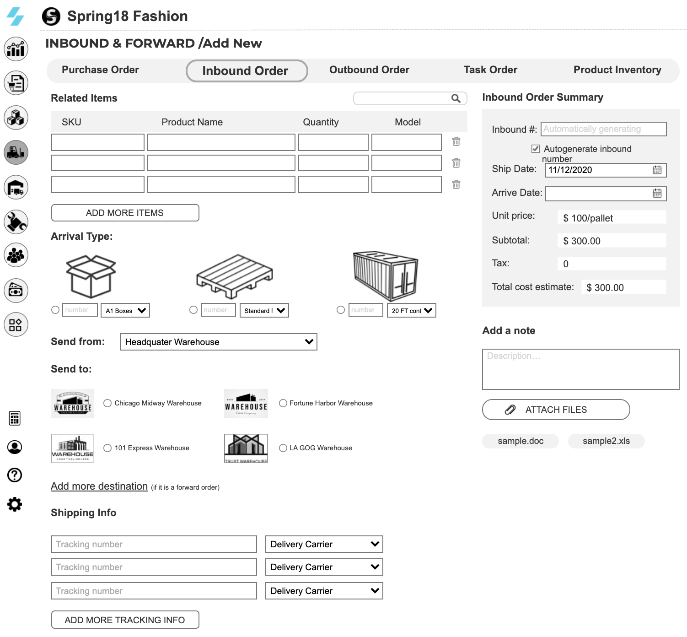Open the user profile icon
687x637 pixels.
[x=15, y=447]
